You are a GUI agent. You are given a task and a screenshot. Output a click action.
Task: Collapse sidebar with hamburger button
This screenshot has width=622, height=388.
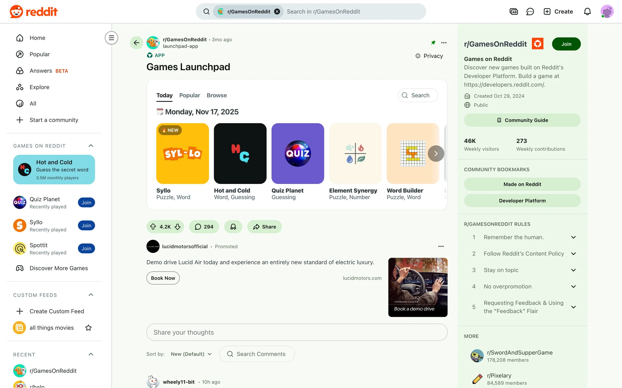[111, 38]
